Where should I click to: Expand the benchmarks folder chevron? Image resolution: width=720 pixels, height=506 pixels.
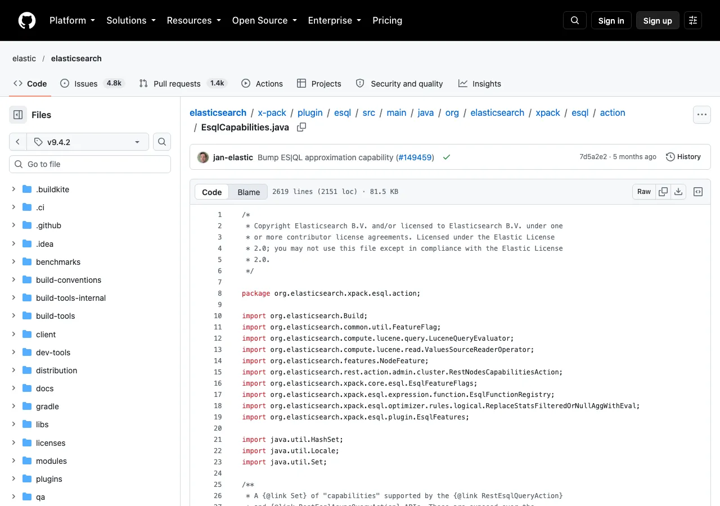[14, 262]
